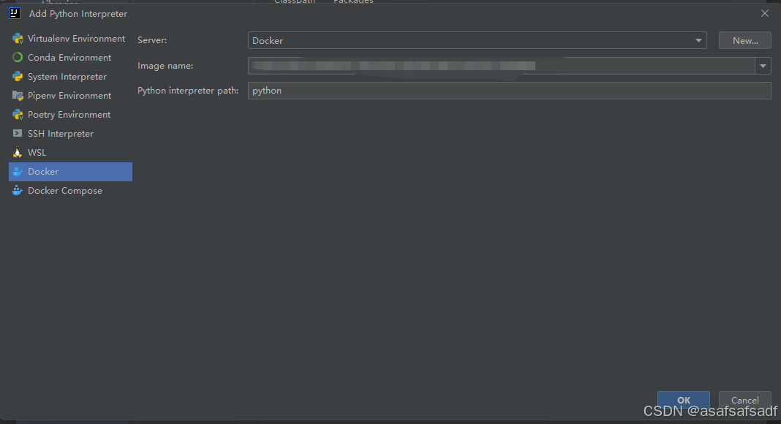Click the IntelliJ logo in title bar
Screen dimensions: 781x424
(15, 13)
